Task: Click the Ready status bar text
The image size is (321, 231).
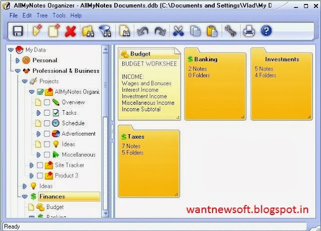Action: click(x=12, y=226)
